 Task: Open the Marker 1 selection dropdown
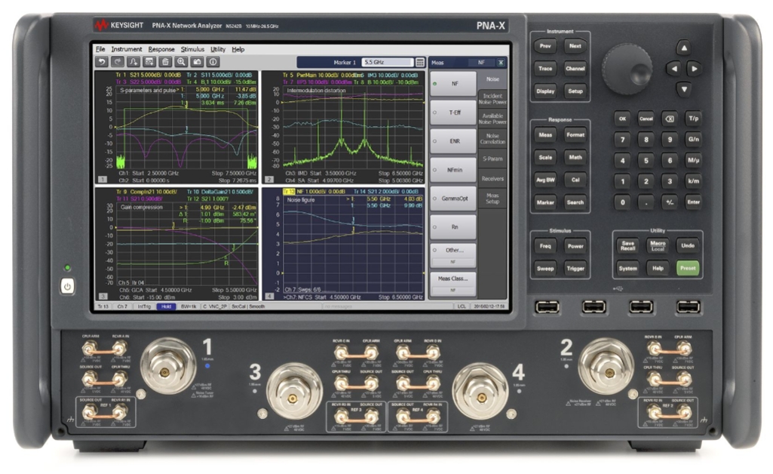[345, 60]
